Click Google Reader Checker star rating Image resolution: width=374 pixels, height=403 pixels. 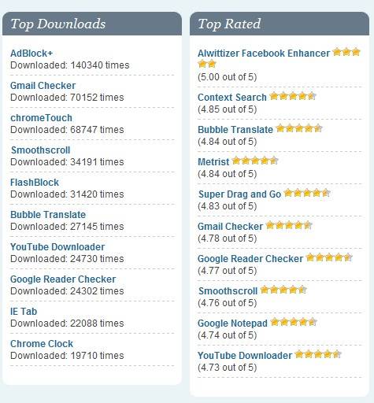[x=329, y=257]
